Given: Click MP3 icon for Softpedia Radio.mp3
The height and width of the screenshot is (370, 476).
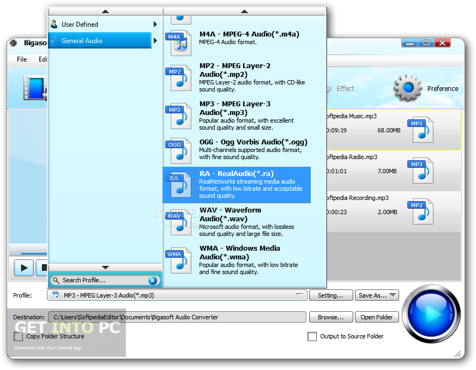Looking at the screenshot, I should coord(421,171).
